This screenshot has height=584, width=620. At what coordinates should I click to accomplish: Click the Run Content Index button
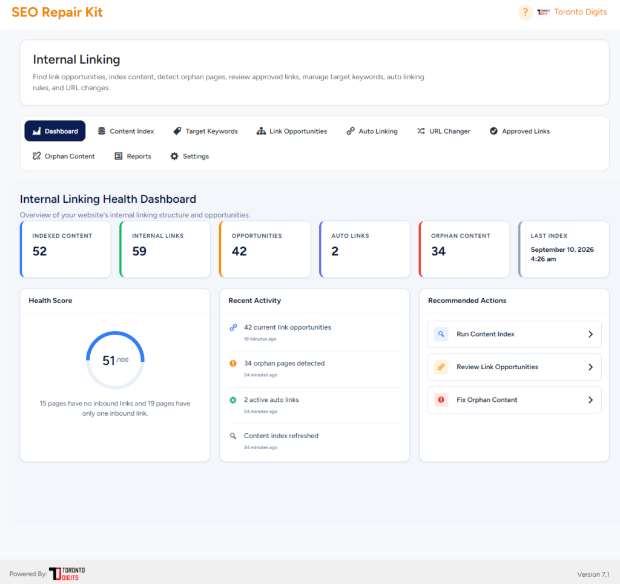tap(514, 334)
